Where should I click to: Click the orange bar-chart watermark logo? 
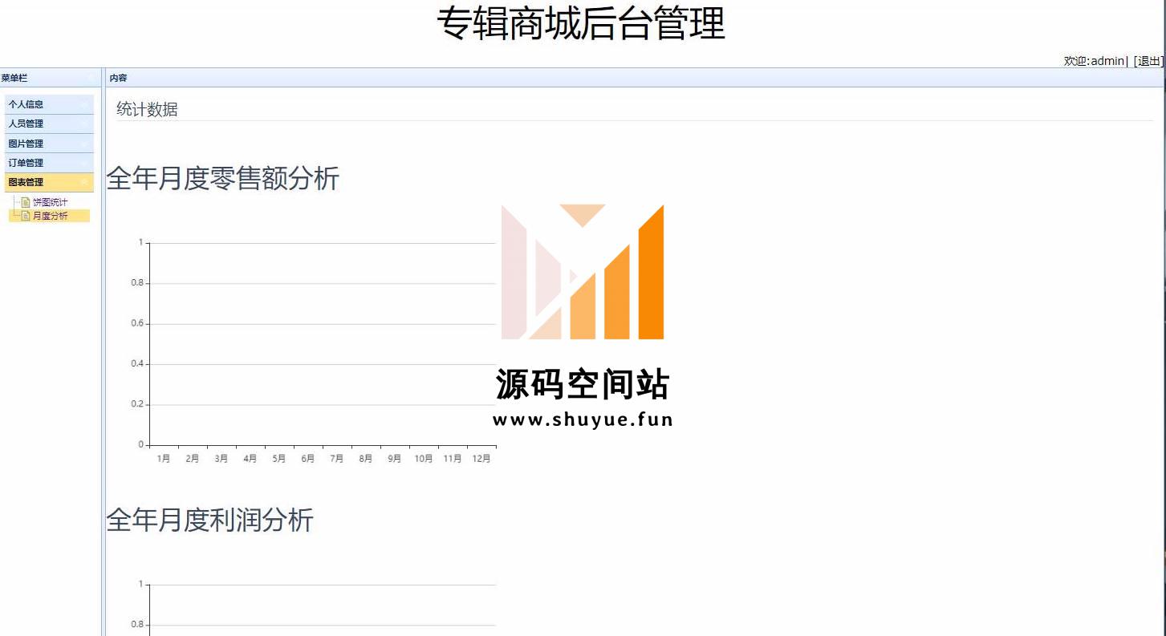(583, 272)
